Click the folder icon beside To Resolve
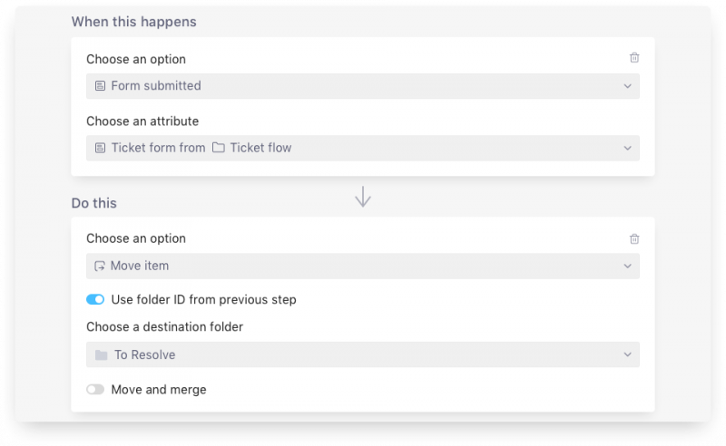 tap(101, 355)
